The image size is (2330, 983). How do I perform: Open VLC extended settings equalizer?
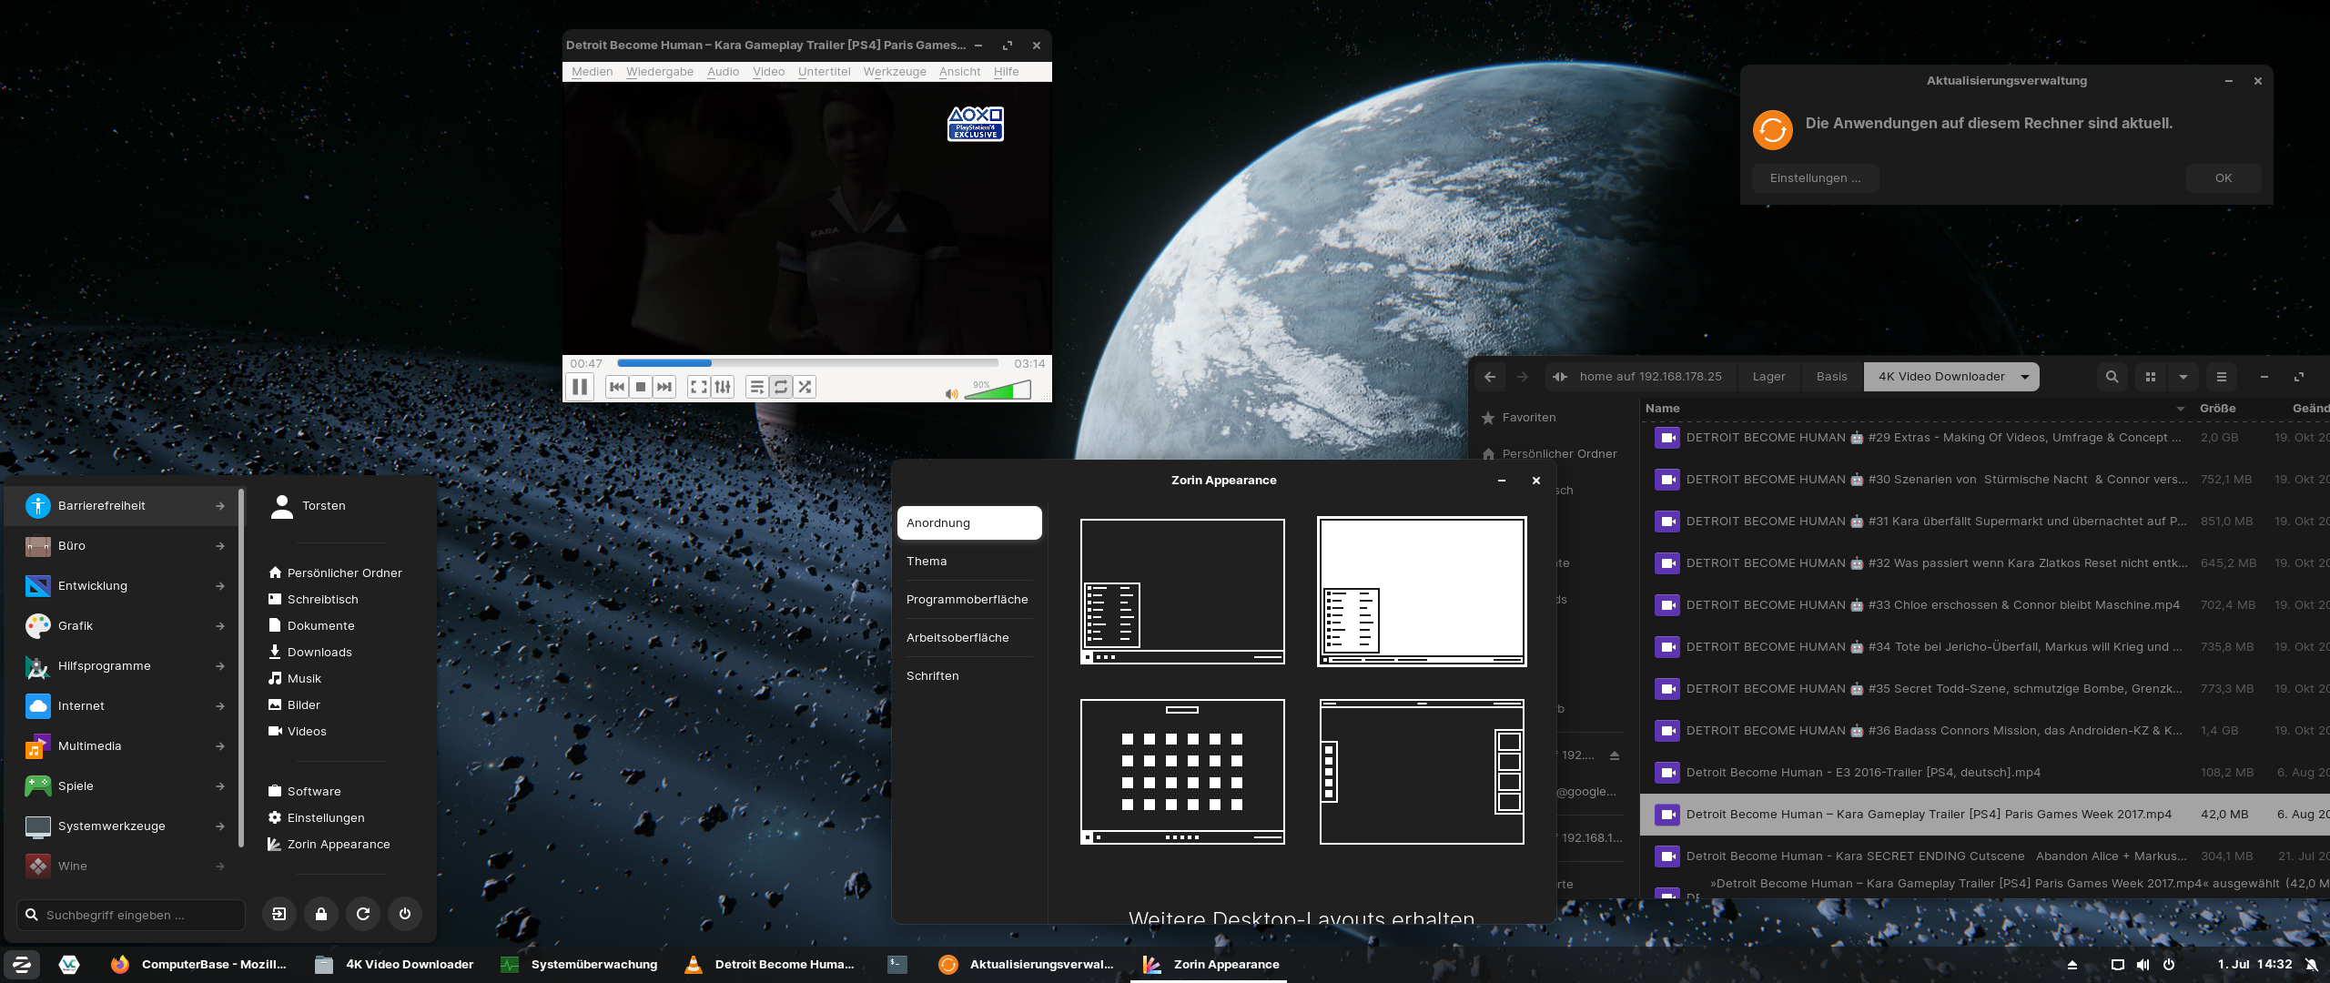coord(723,387)
